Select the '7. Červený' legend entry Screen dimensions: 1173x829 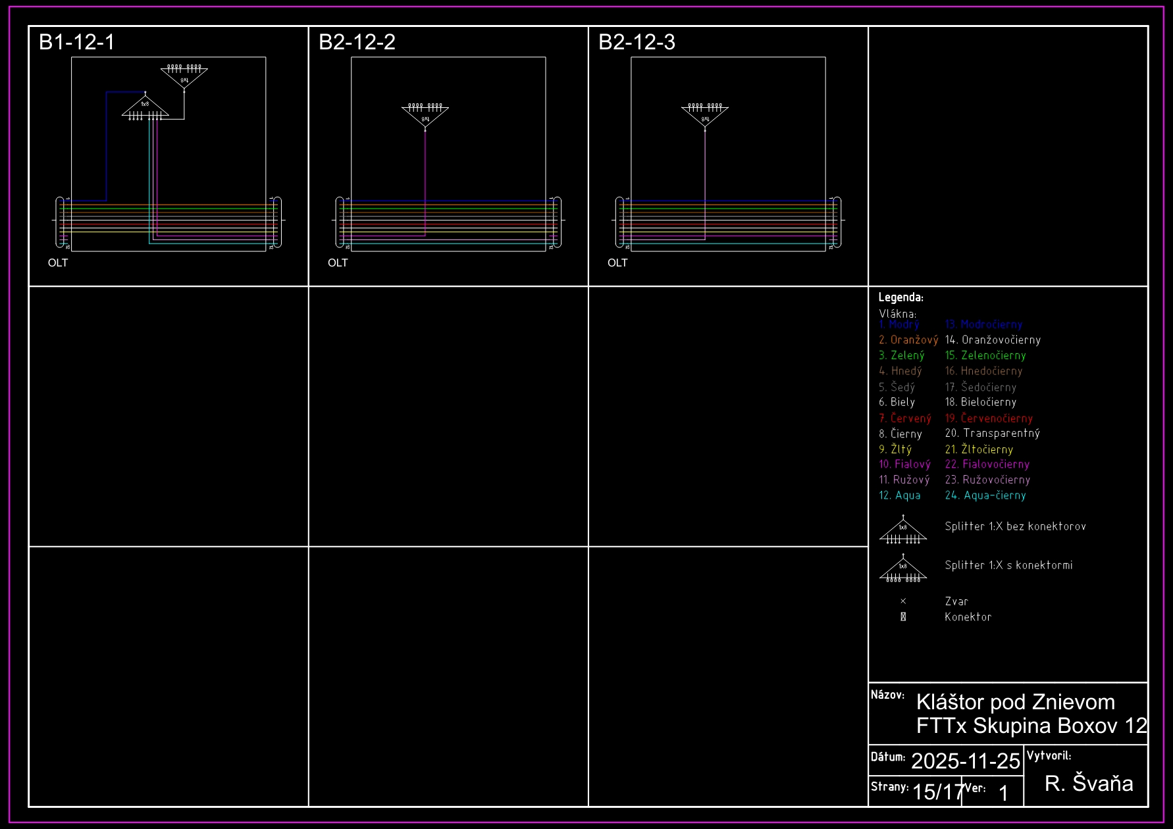[x=905, y=418]
